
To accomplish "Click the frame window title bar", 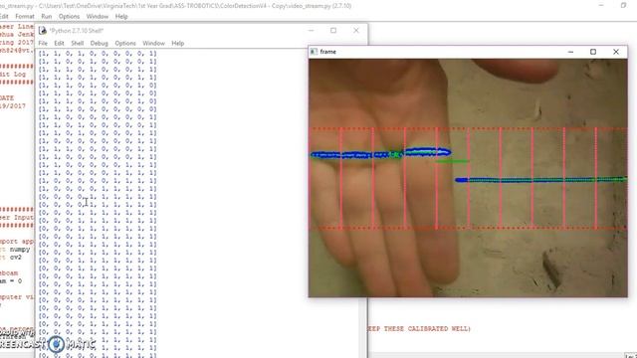I will [468, 52].
